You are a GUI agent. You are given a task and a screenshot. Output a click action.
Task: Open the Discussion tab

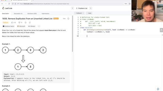(18, 13)
